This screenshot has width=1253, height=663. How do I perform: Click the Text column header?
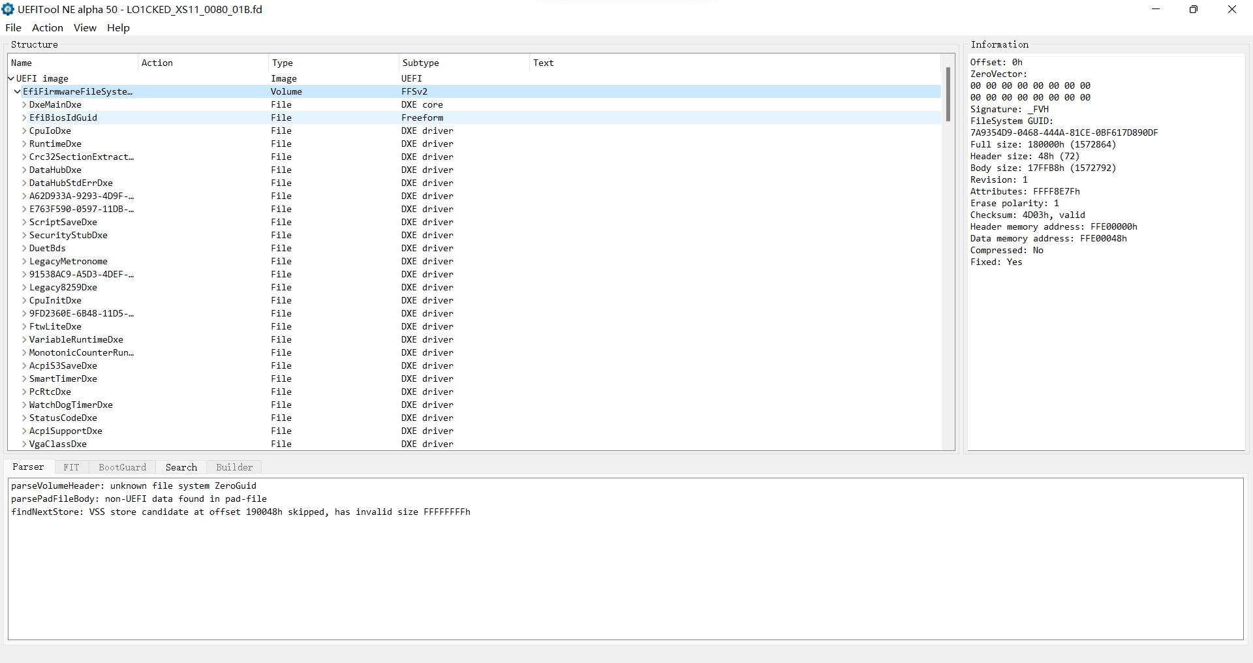[735, 63]
